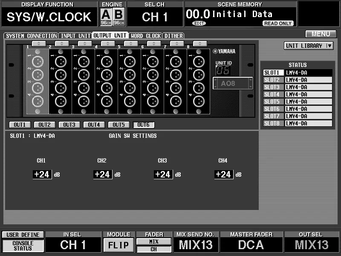341x256 pixels.
Task: Click XLR connector 4 on slot 7 card
Action: 176,102
